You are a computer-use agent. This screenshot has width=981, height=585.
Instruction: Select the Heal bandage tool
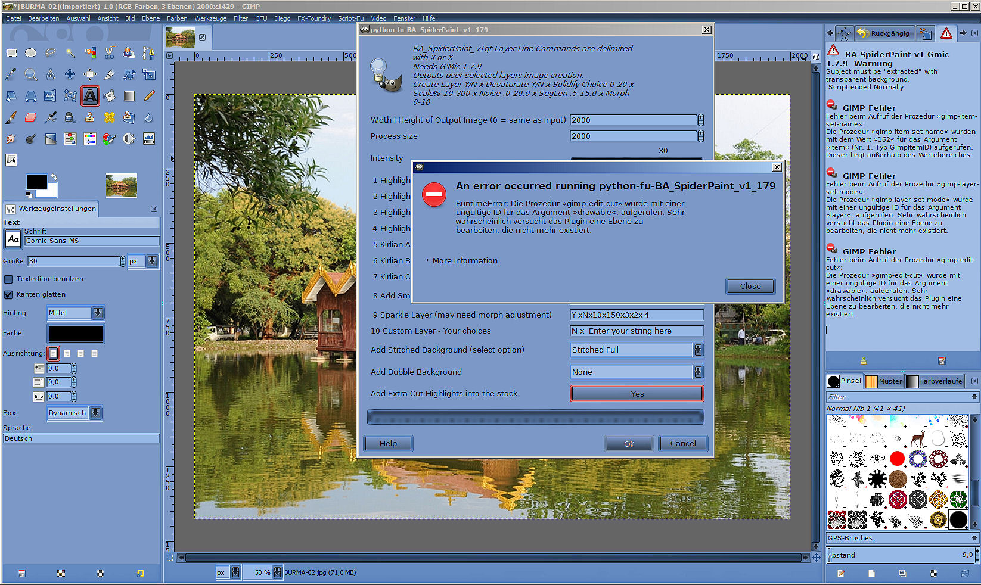[110, 117]
